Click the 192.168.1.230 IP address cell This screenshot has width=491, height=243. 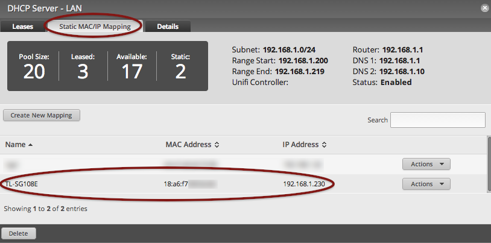[304, 184]
